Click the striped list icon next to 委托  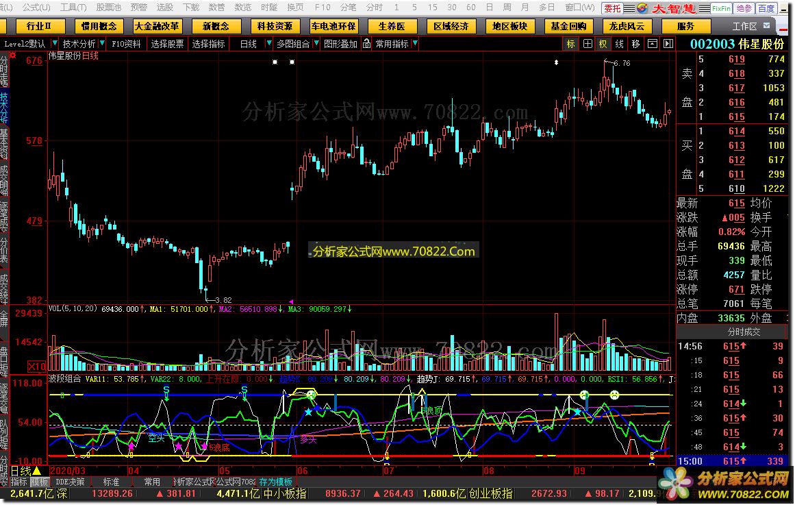(x=629, y=8)
